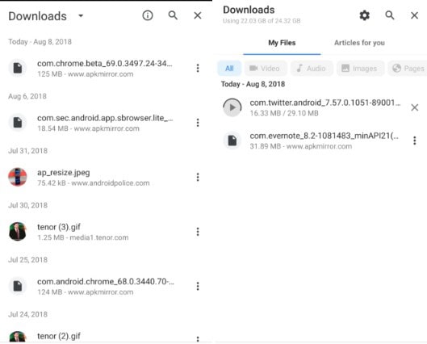Viewport: 427px width, 344px height.
Task: Open the tenor (2).gif thumbnail
Action: pyautogui.click(x=18, y=337)
